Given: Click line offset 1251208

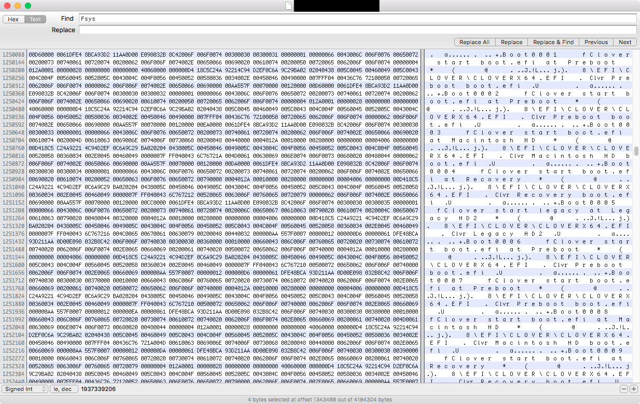Looking at the screenshot, I should pos(13,210).
